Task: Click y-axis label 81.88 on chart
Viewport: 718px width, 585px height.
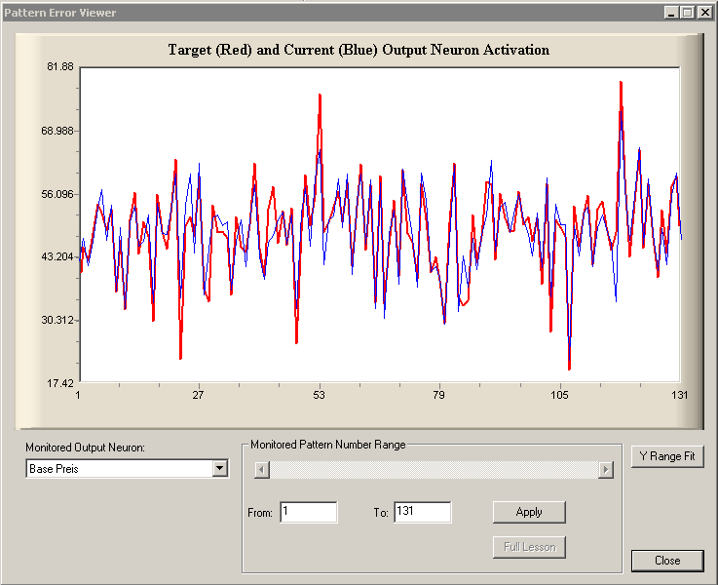Action: click(x=60, y=67)
